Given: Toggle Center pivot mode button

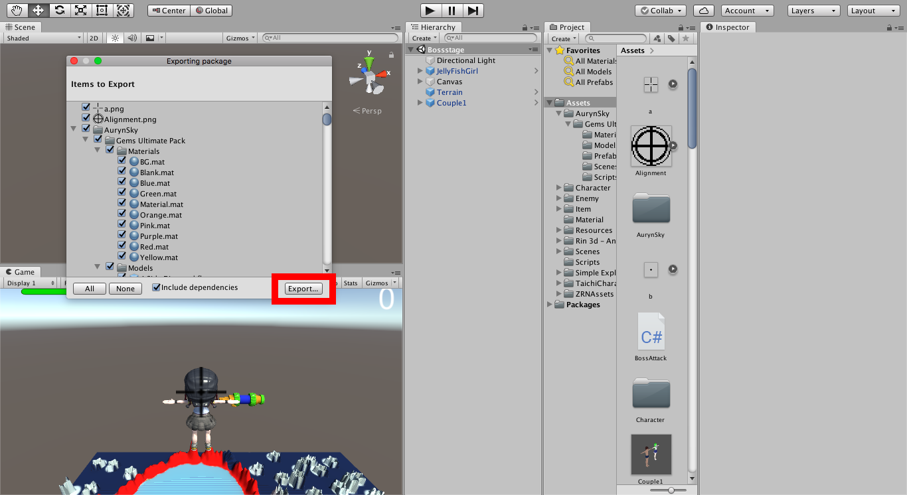Looking at the screenshot, I should tap(169, 11).
